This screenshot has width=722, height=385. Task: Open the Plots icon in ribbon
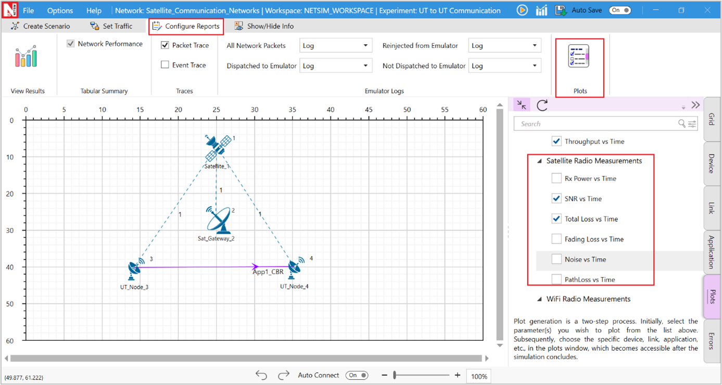tap(579, 57)
